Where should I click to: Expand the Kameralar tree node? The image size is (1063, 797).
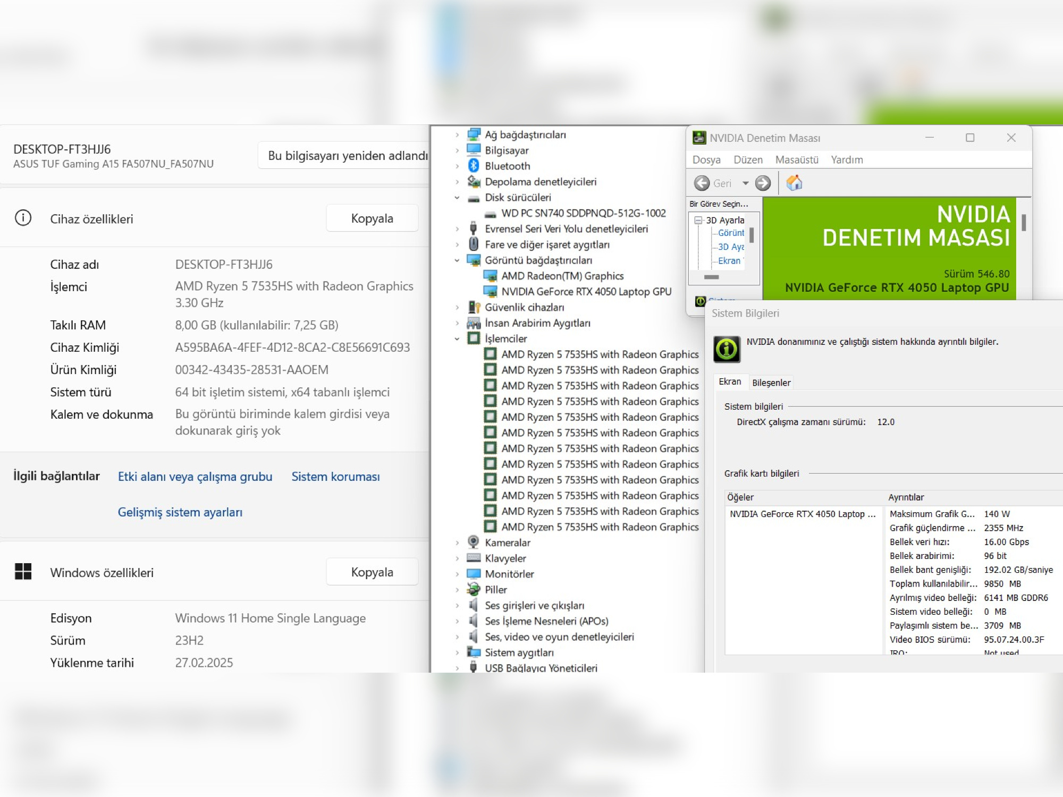pos(457,543)
